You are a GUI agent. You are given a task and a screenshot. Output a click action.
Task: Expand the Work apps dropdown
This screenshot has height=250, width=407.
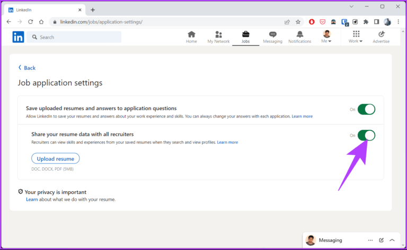pyautogui.click(x=356, y=37)
